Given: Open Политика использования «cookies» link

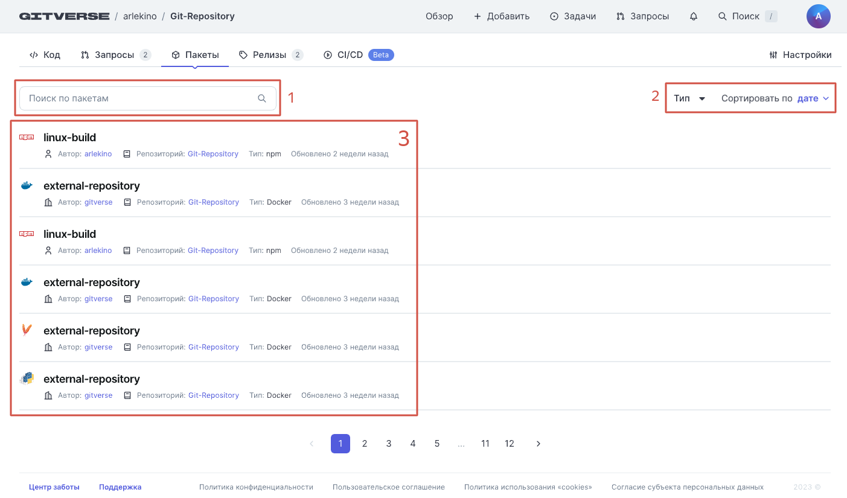Looking at the screenshot, I should tap(528, 487).
